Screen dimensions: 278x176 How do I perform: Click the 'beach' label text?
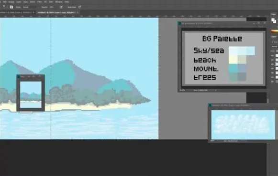pyautogui.click(x=205, y=60)
